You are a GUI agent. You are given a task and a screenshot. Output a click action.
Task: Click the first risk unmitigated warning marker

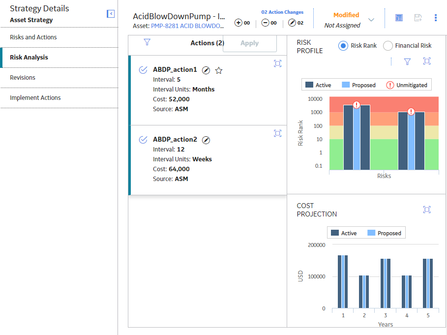coord(357,105)
